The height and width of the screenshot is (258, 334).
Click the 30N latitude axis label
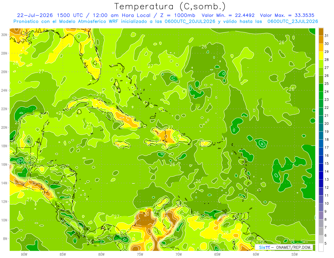pos(4,35)
